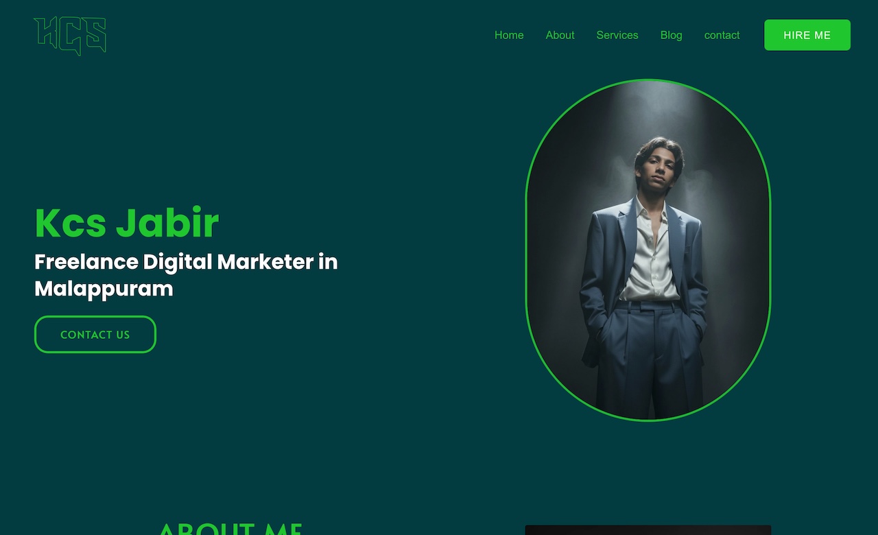Click the ABOUT ME section heading
878x535 pixels.
230,529
